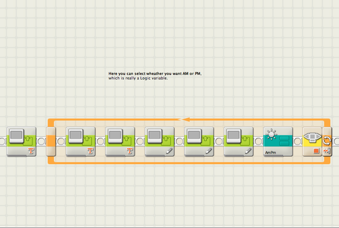Select the comment "Here you can select wheather..."
Screen dimensions: 339x228
click(155, 76)
